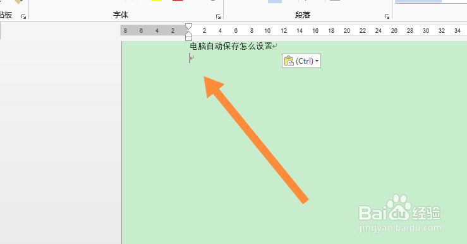Click the 字体 group label in the ribbon

tap(121, 15)
